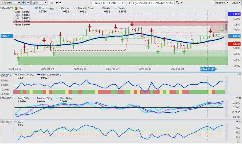This screenshot has width=242, height=144.
Task: Click the 1.0813 blue price tag
Action: pyautogui.click(x=234, y=36)
